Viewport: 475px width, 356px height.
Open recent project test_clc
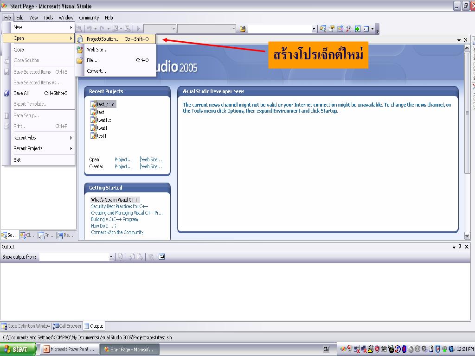tap(103, 104)
